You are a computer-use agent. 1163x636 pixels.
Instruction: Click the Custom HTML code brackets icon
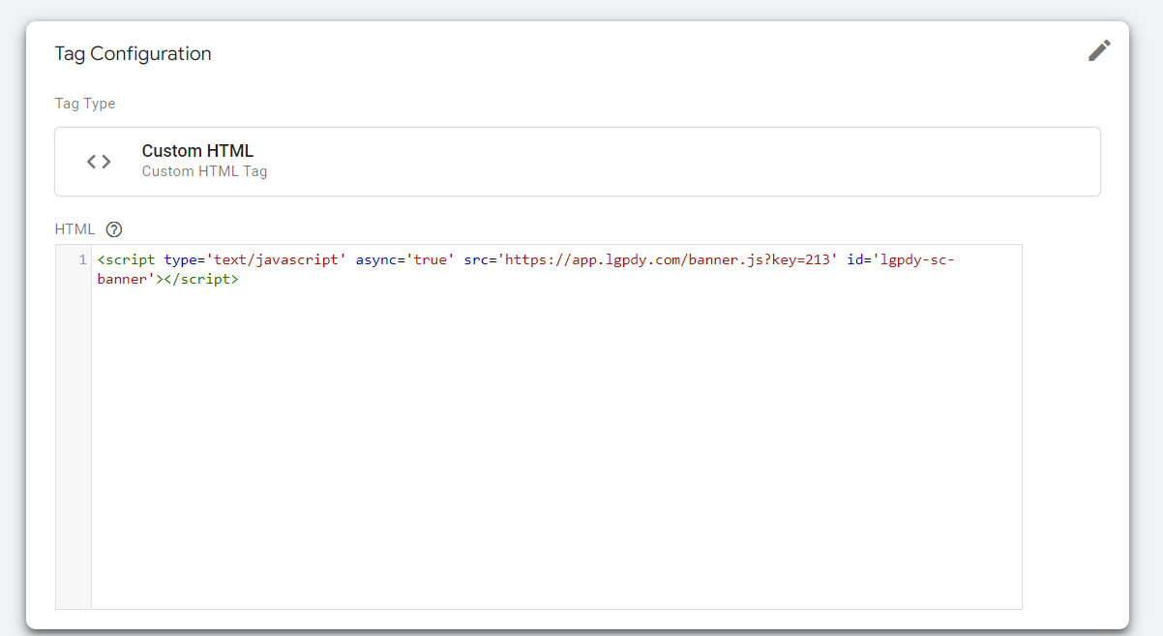click(x=99, y=162)
